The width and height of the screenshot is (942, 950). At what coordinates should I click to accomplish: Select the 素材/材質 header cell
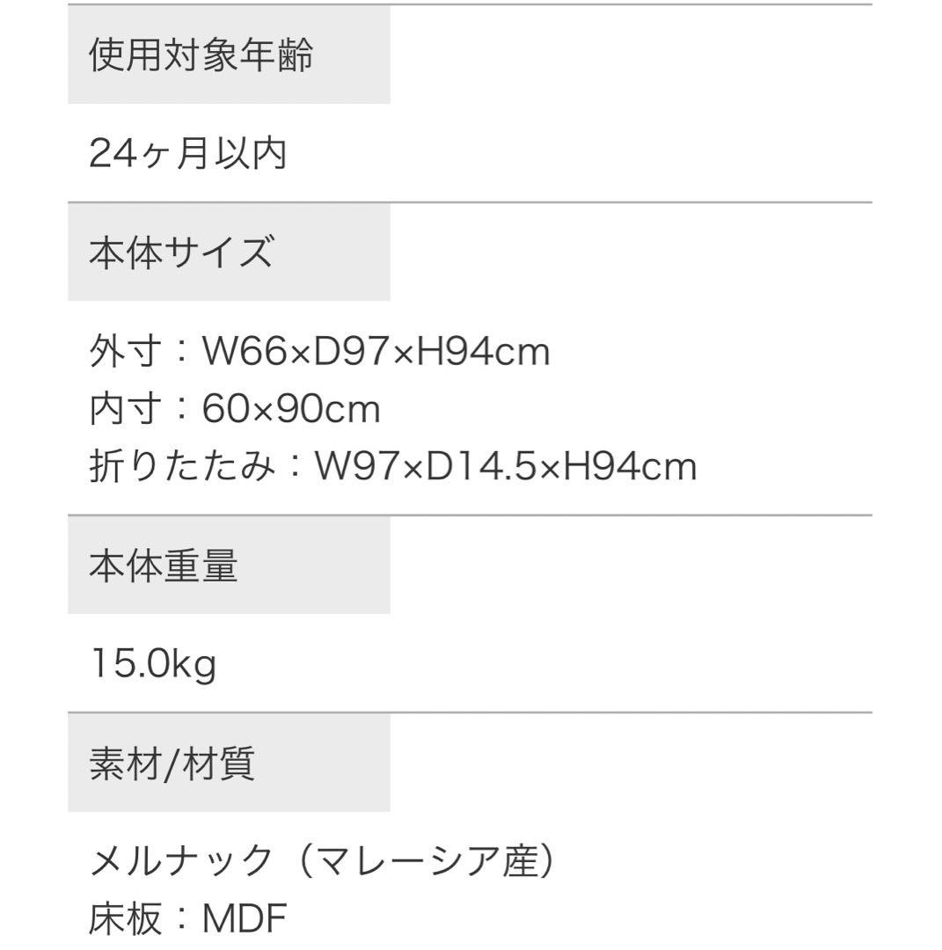tap(229, 763)
